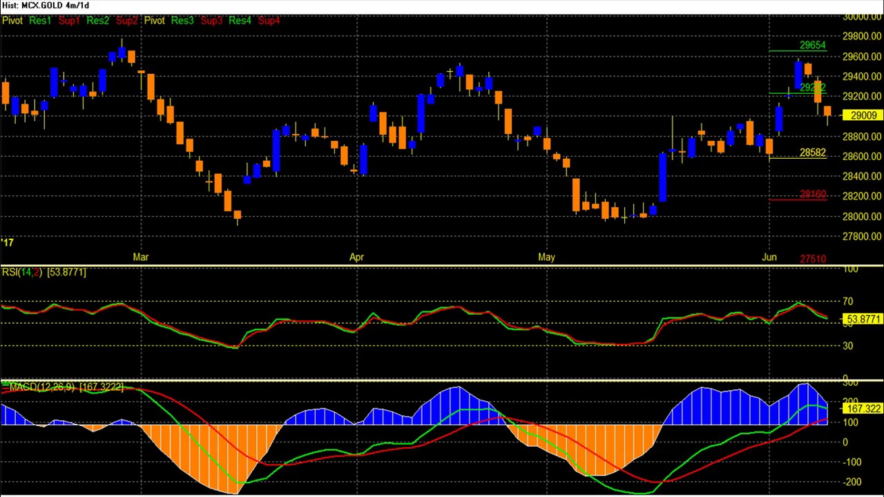The width and height of the screenshot is (884, 497).
Task: Click the highlighted 29009 current price tag
Action: click(863, 116)
